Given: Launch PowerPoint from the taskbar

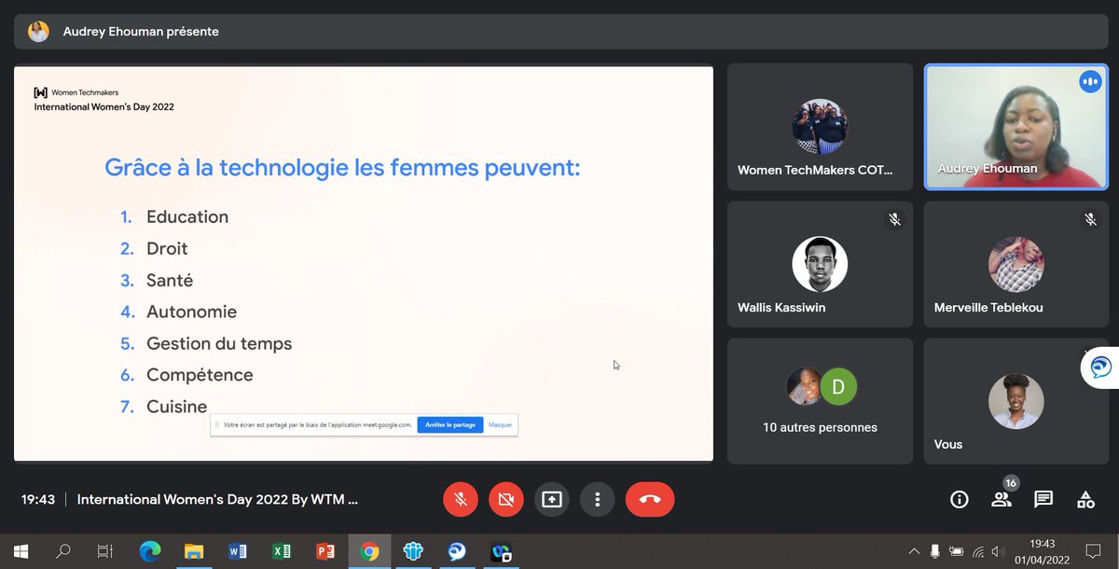Looking at the screenshot, I should tap(325, 551).
